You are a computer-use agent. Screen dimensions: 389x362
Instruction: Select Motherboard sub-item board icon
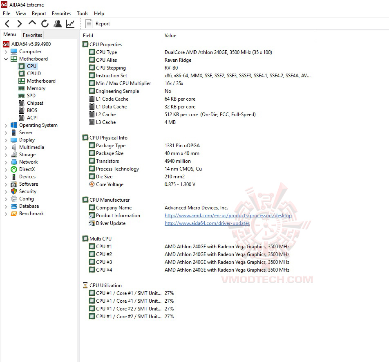pyautogui.click(x=22, y=81)
